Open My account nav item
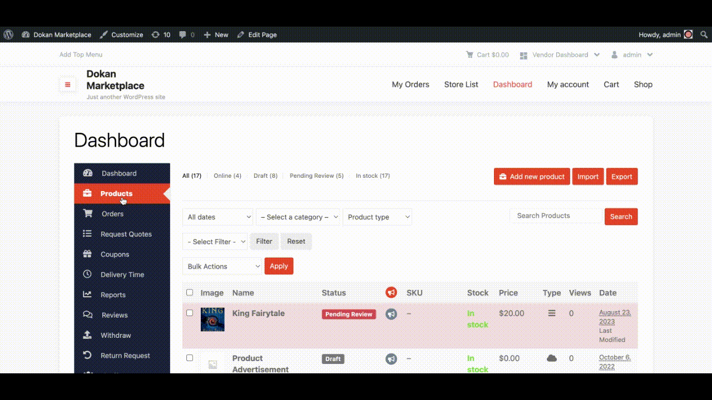This screenshot has height=400, width=712. pyautogui.click(x=568, y=84)
